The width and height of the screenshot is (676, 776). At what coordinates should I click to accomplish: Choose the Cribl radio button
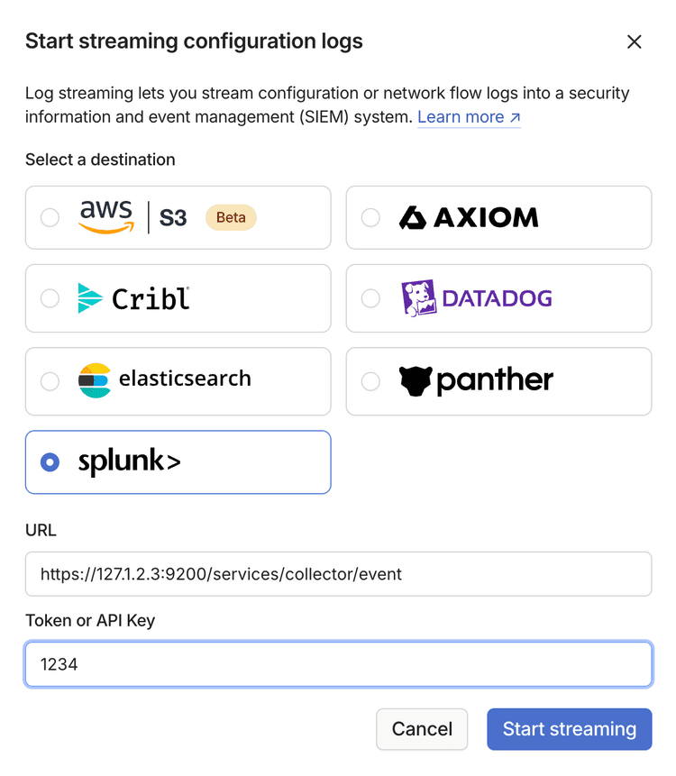(x=50, y=298)
